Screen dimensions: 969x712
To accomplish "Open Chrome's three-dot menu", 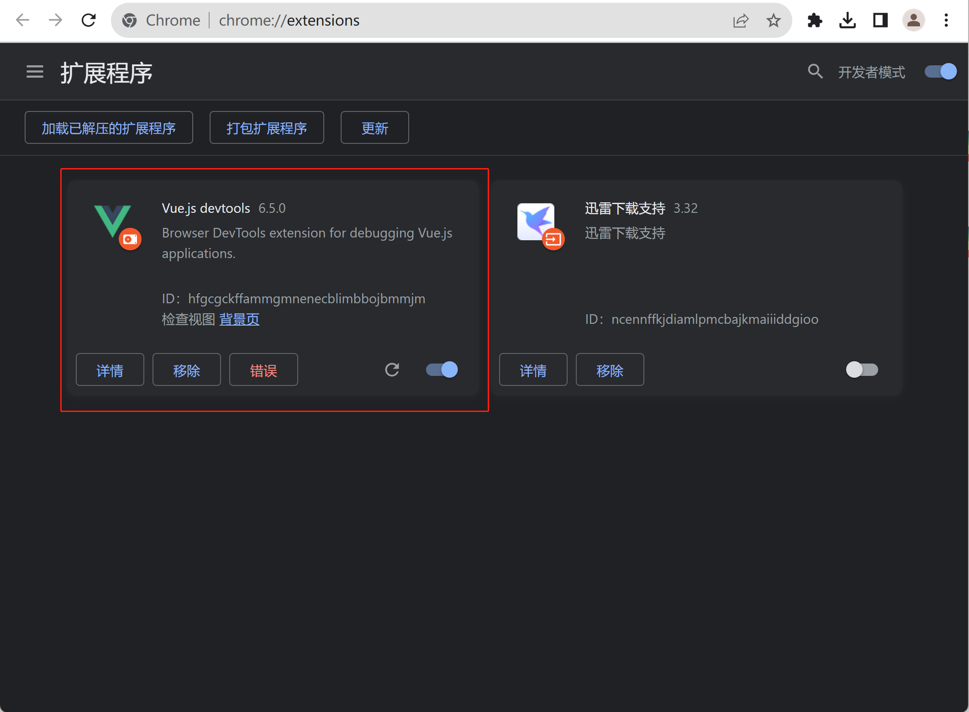I will click(946, 21).
